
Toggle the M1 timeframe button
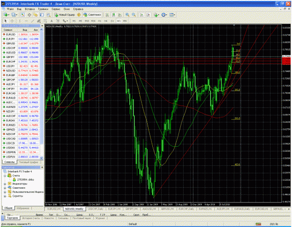(74, 21)
